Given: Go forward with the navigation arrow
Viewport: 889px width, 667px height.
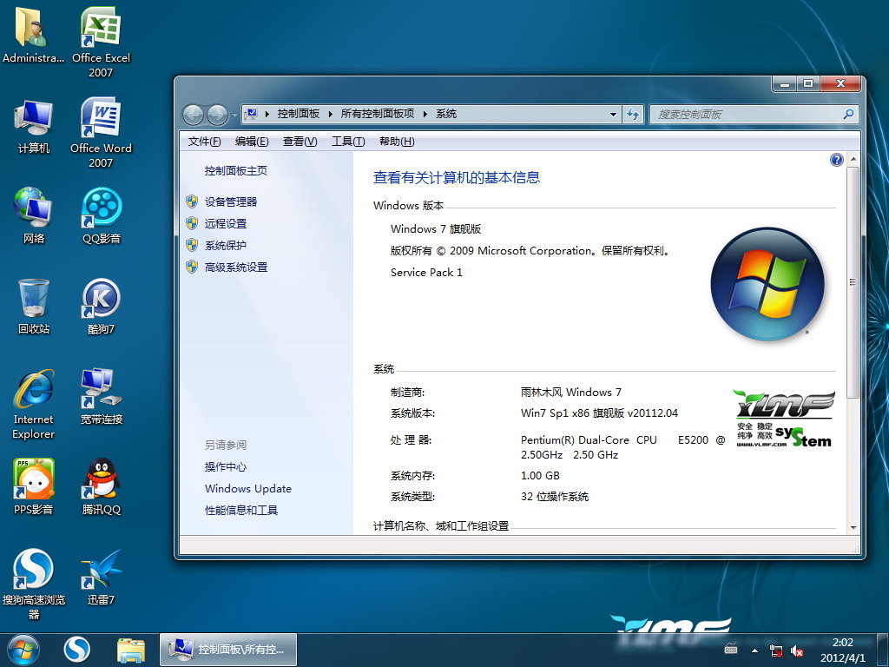Looking at the screenshot, I should point(217,116).
